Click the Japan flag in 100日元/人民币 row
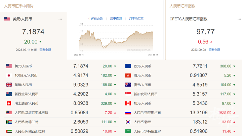 coord(9,76)
